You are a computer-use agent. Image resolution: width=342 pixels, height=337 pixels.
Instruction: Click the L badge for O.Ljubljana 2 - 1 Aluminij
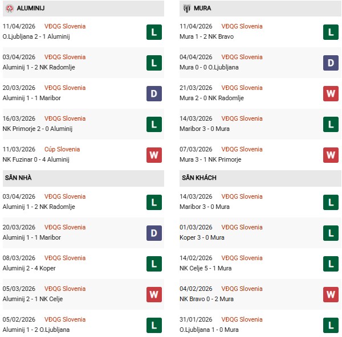tap(154, 32)
